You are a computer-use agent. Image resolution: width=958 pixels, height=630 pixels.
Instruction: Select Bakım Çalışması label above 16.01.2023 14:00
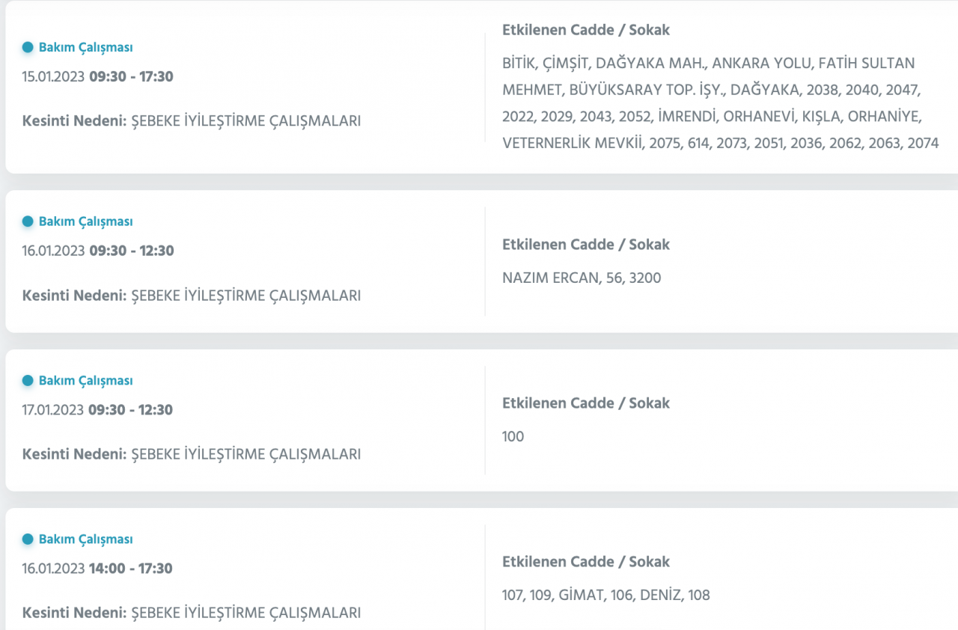(85, 539)
